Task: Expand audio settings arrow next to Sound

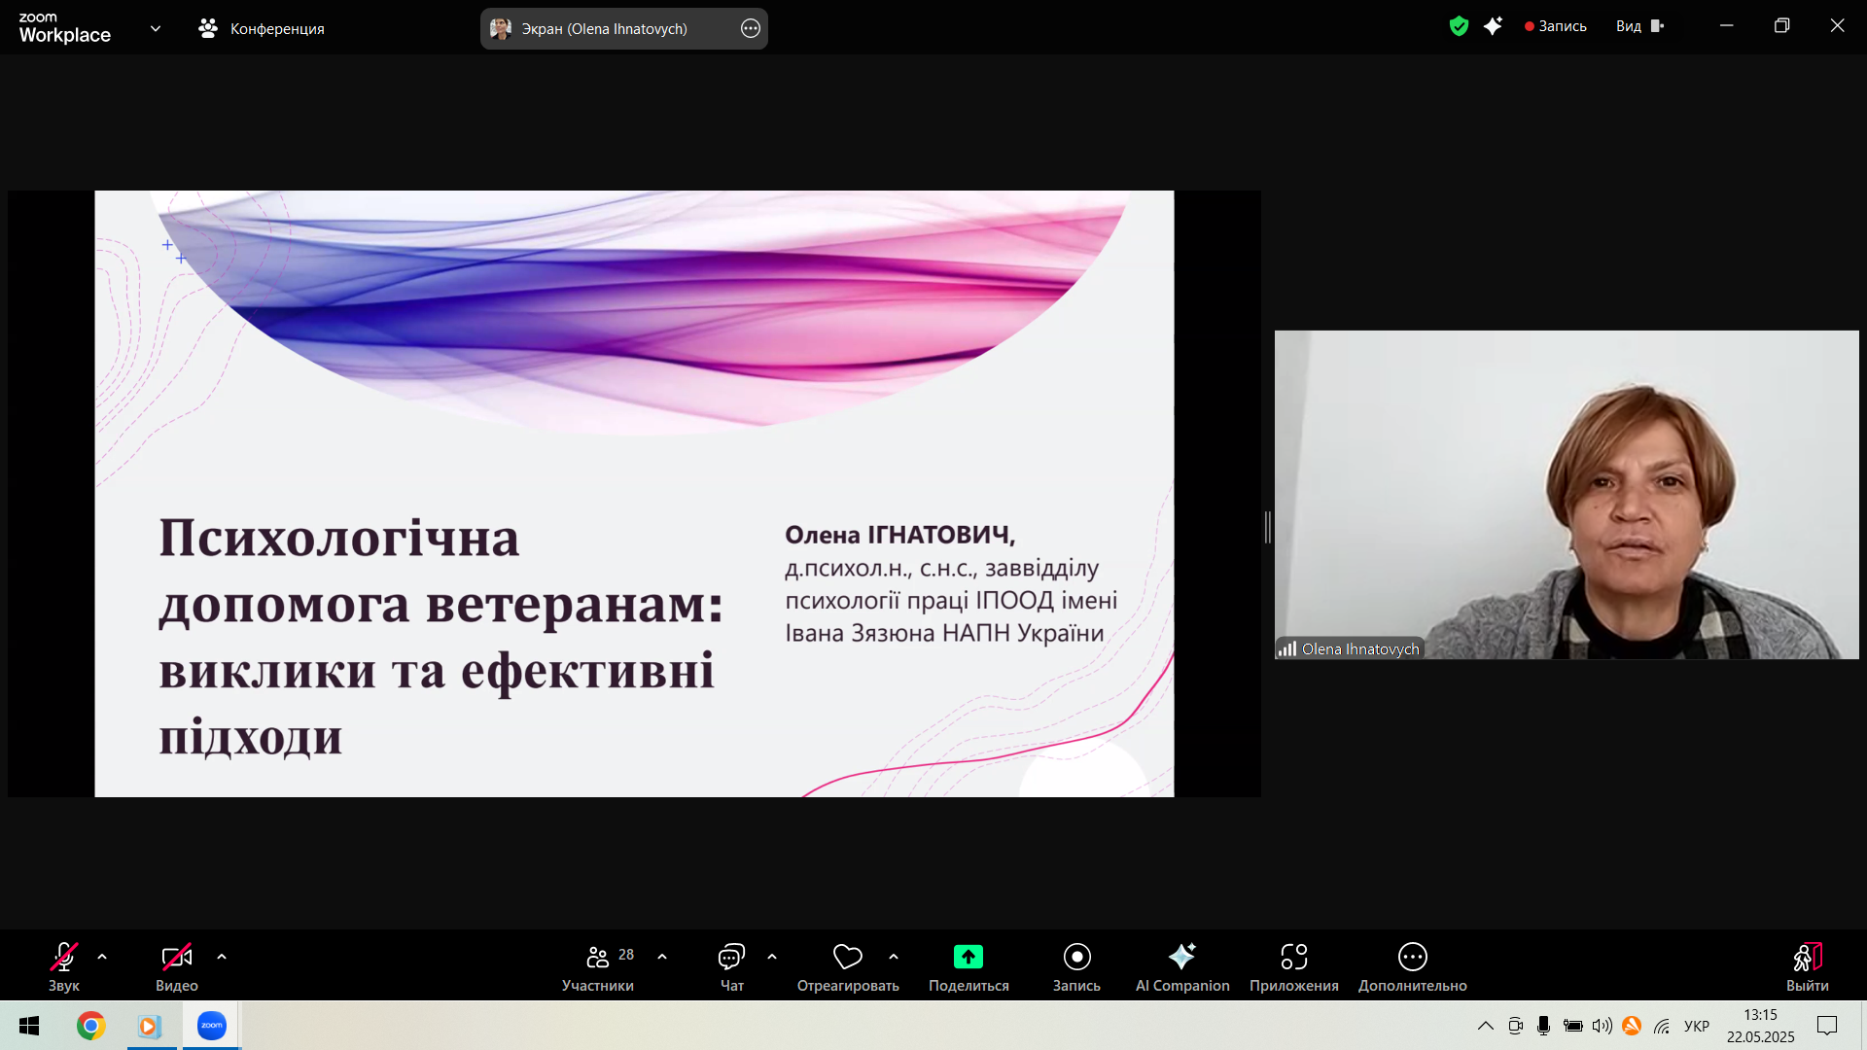Action: (x=102, y=957)
